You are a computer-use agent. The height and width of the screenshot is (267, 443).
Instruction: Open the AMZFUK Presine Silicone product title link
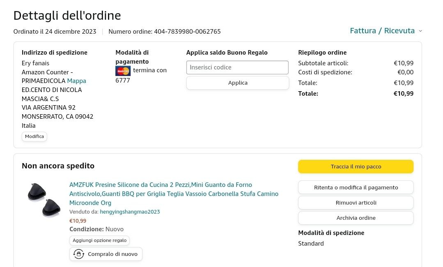tap(174, 193)
